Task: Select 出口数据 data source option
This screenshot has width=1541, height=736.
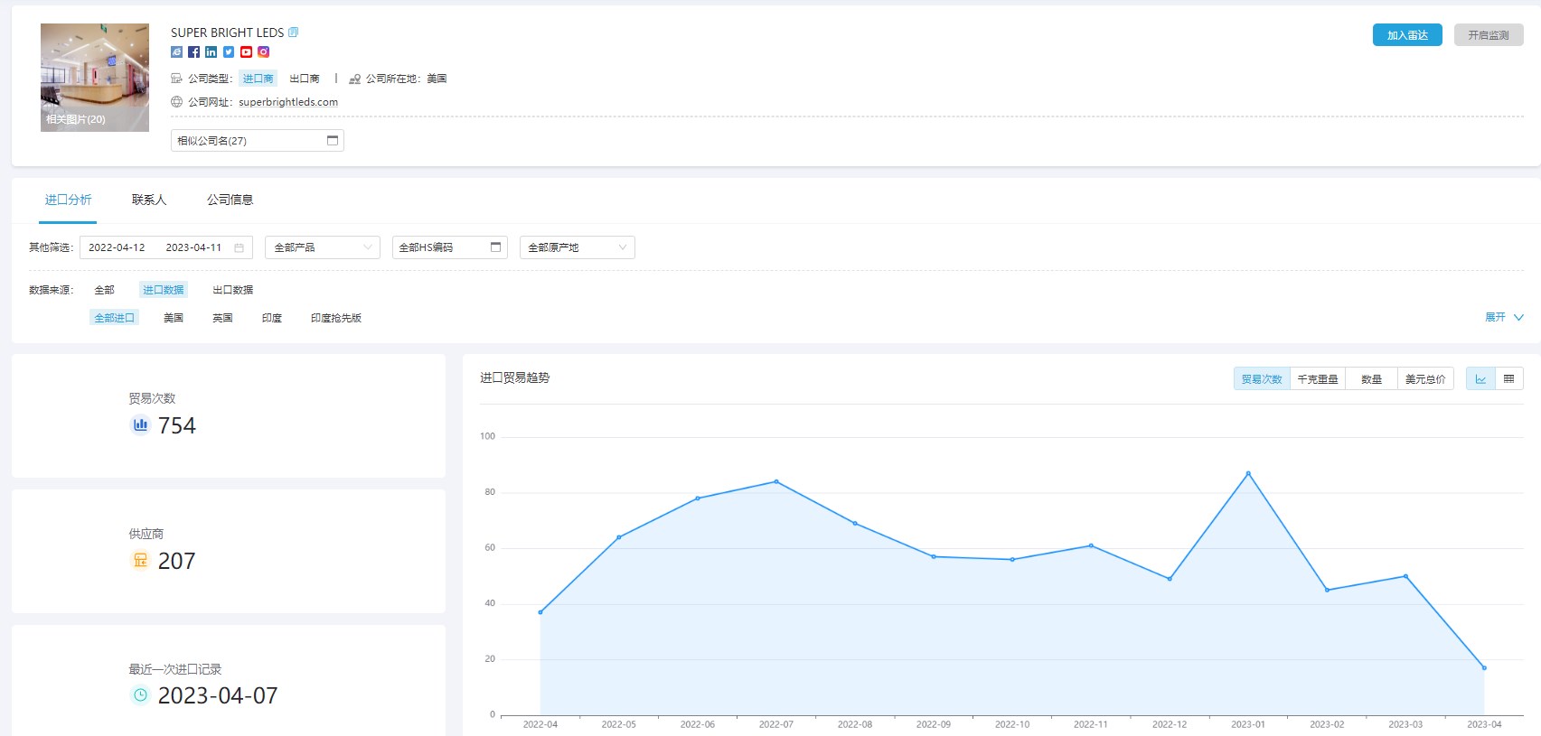Action: [232, 290]
